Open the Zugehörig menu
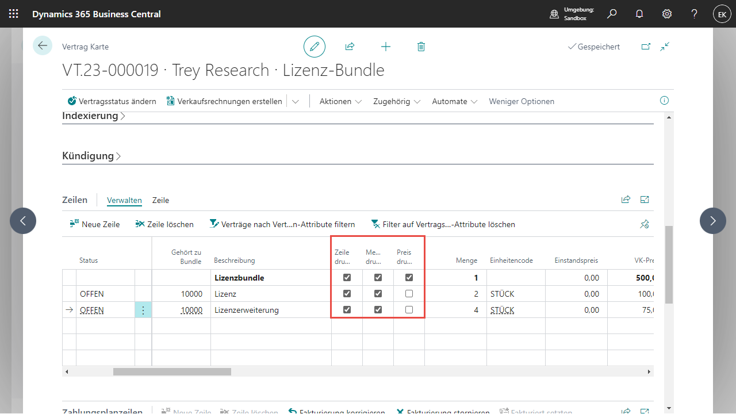The image size is (736, 414). [397, 101]
